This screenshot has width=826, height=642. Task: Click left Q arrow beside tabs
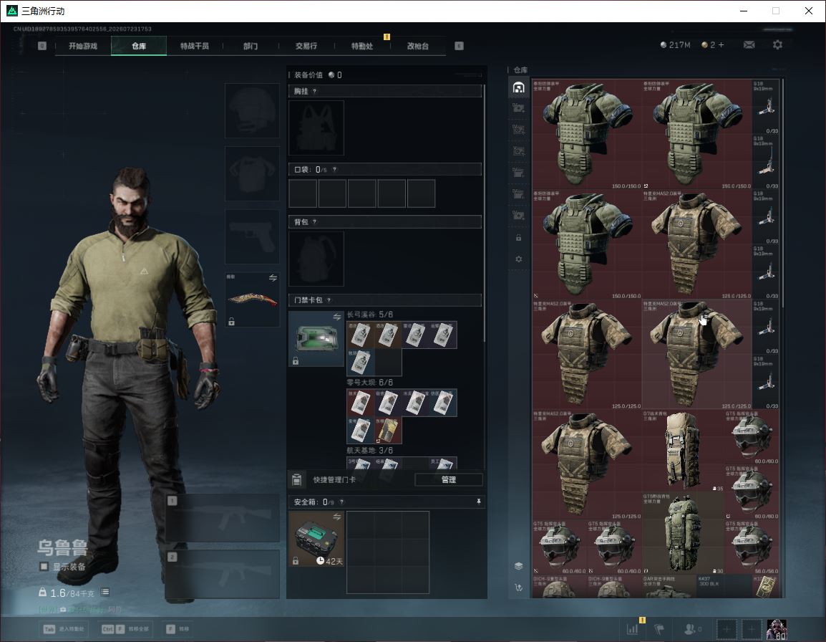coord(42,46)
